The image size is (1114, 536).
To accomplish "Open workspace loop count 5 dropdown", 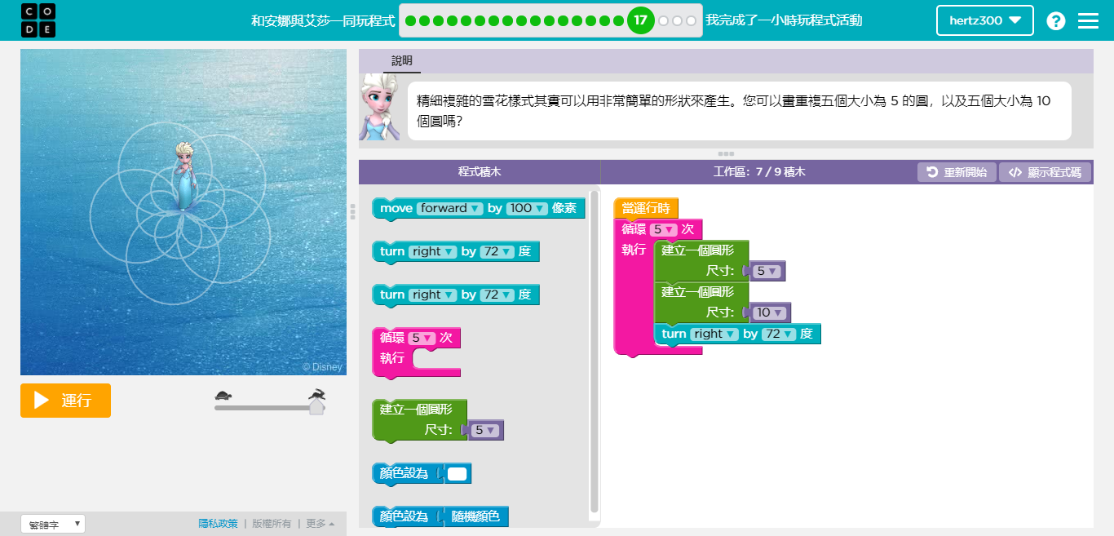I will [x=663, y=229].
